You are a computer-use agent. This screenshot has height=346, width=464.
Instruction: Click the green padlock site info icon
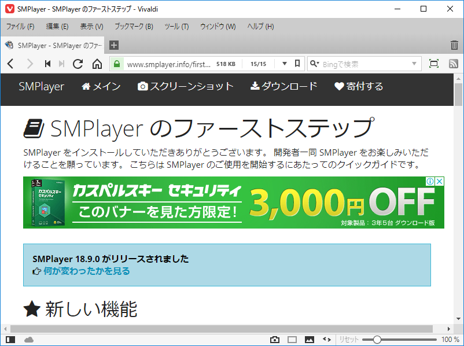point(117,64)
